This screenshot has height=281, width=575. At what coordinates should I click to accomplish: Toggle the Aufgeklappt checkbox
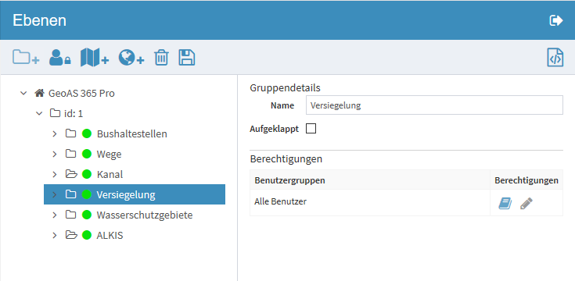tap(311, 129)
